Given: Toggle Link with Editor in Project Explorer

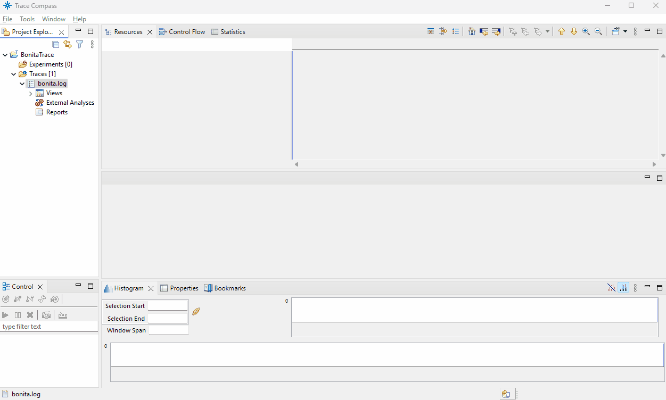Looking at the screenshot, I should tap(68, 45).
